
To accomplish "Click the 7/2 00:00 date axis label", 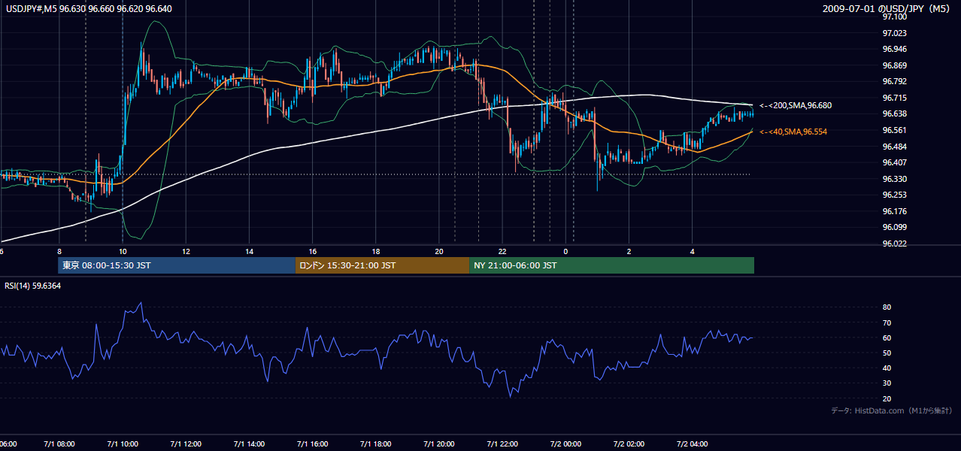I will coord(565,443).
